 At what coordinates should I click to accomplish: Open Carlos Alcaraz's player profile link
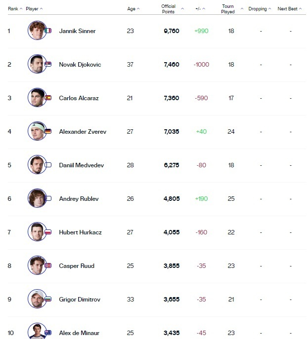coord(79,98)
